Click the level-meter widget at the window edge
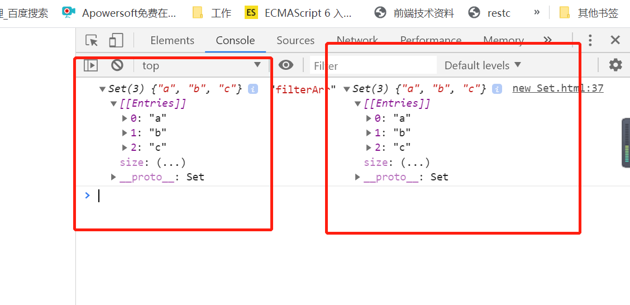Viewport: 630px width, 305px height. (x=626, y=142)
